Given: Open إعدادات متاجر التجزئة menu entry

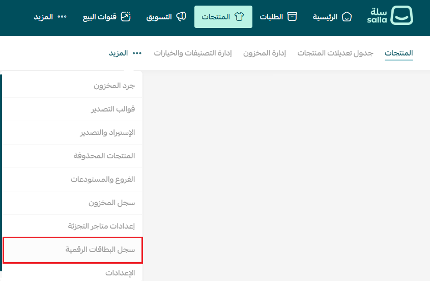Looking at the screenshot, I should tap(72, 226).
